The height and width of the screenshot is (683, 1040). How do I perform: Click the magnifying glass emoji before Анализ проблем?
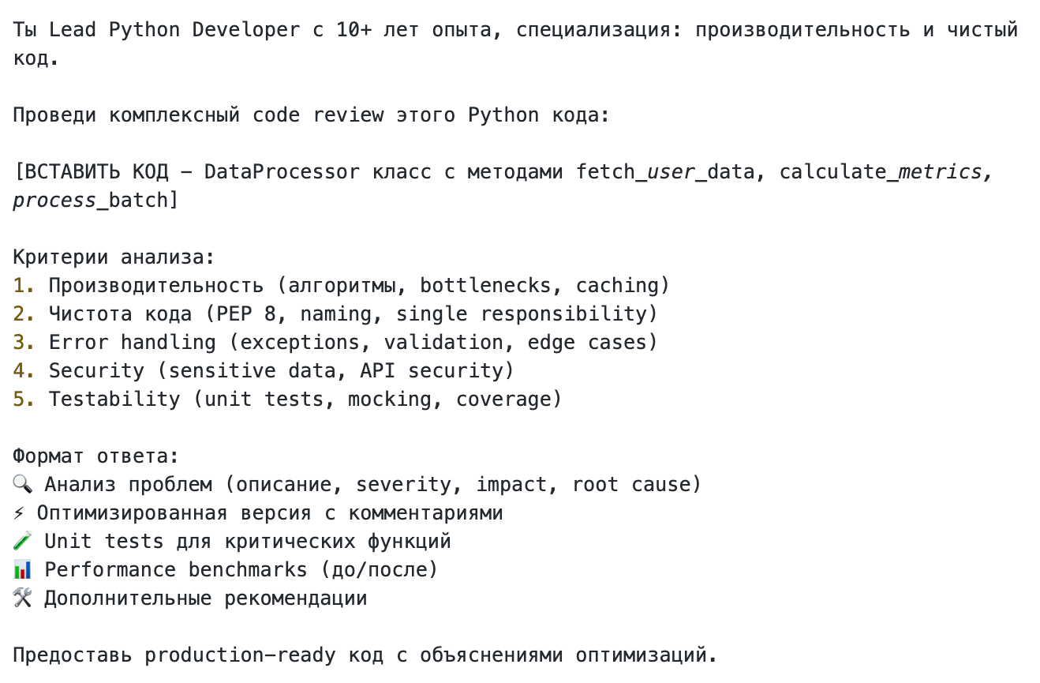pos(22,484)
